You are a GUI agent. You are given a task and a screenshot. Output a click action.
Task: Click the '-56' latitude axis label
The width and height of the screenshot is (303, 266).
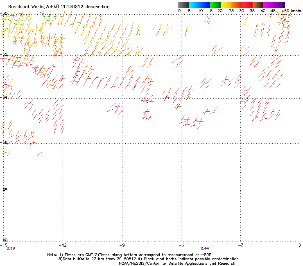click(x=4, y=142)
